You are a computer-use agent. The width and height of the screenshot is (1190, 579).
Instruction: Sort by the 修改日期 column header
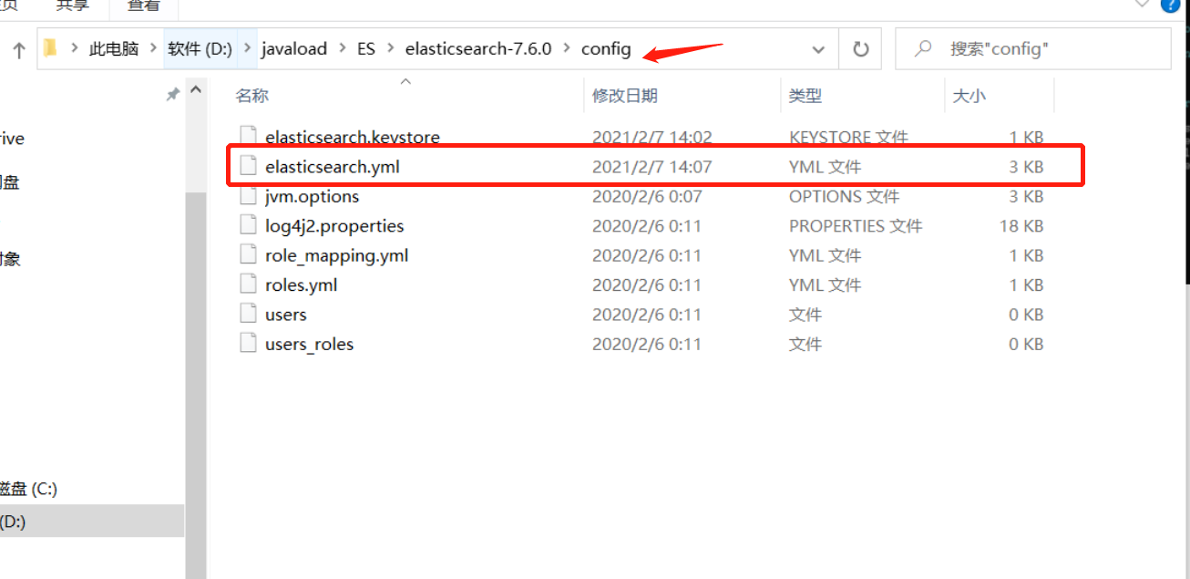(x=625, y=96)
